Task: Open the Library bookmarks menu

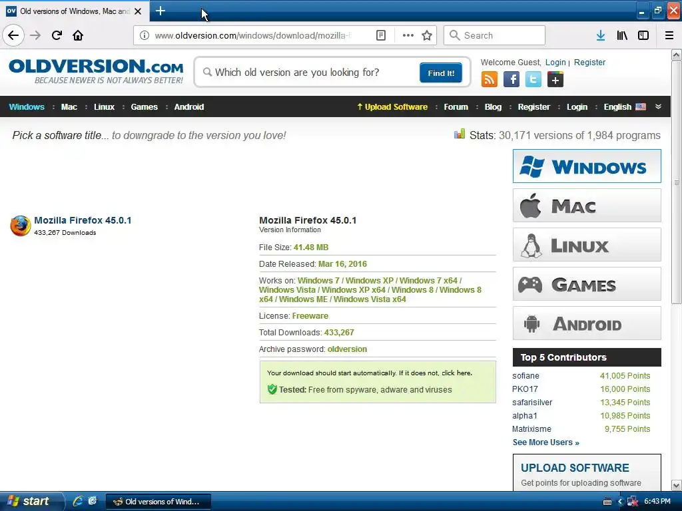Action: (622, 35)
